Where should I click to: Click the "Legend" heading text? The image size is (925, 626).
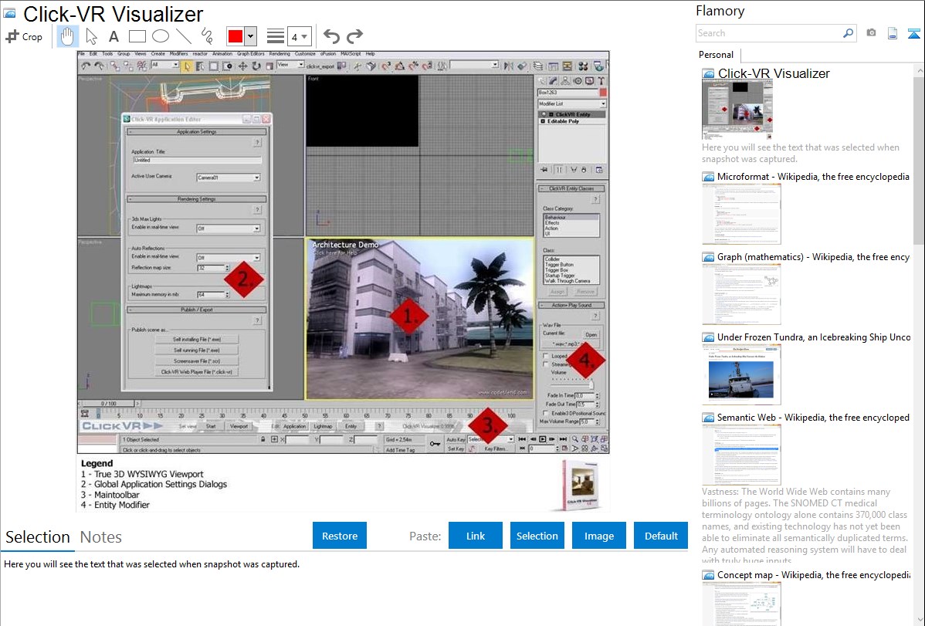(97, 463)
